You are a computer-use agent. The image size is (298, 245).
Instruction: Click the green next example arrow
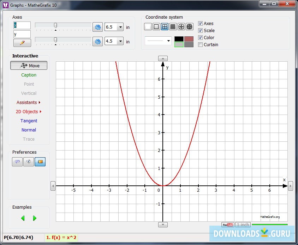pos(35,218)
